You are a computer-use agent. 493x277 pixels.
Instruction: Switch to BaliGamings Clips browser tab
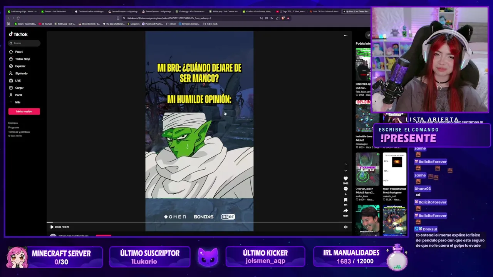tap(22, 12)
